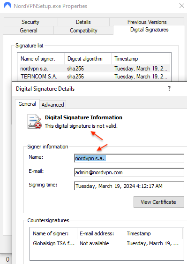Click the timestamp in the TEFINCOM S.A. row

141,77
